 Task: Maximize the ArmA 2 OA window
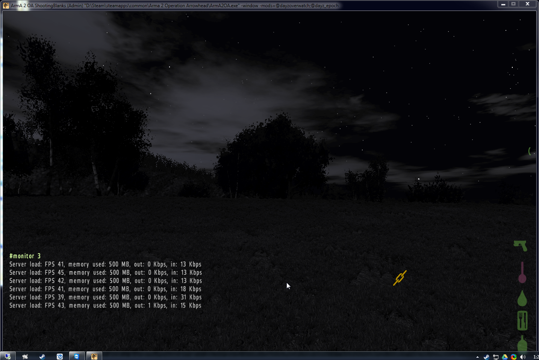click(513, 4)
